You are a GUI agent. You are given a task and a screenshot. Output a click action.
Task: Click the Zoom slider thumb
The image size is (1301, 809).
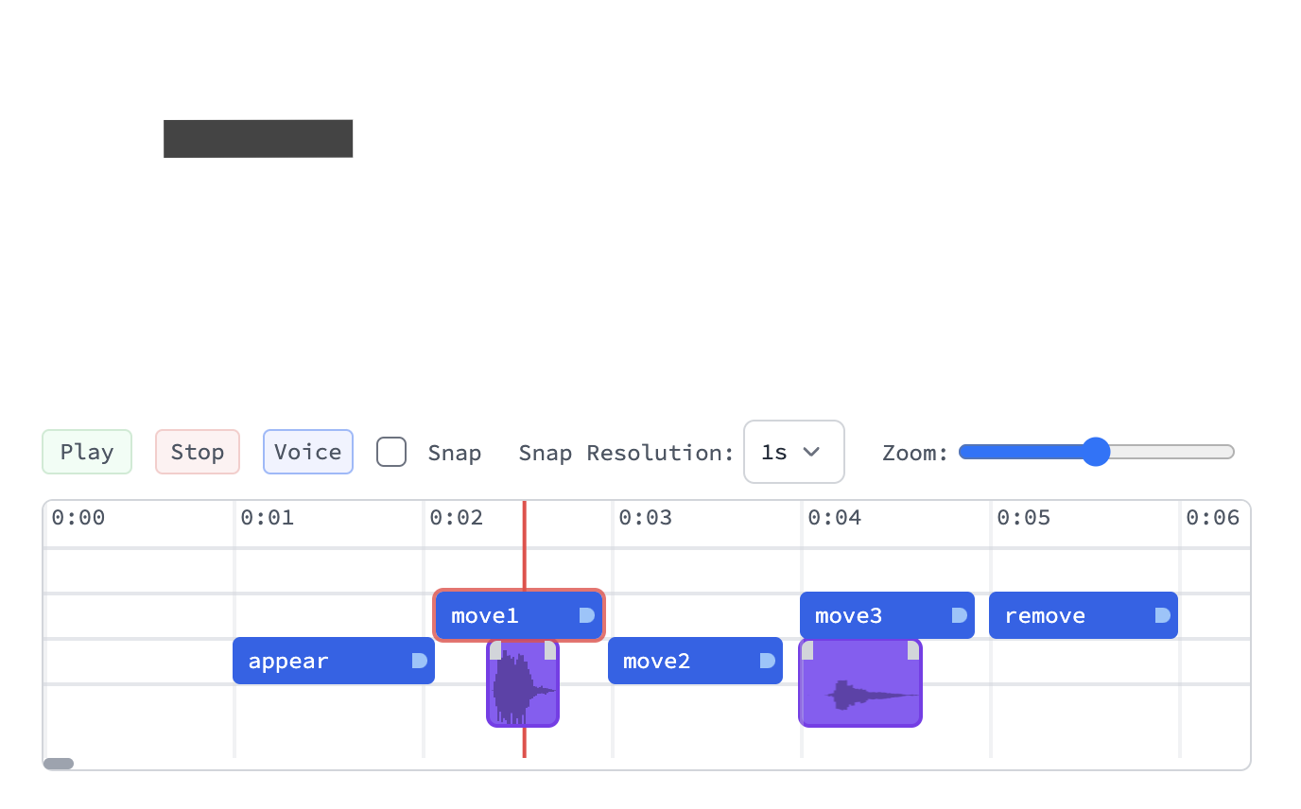point(1095,452)
